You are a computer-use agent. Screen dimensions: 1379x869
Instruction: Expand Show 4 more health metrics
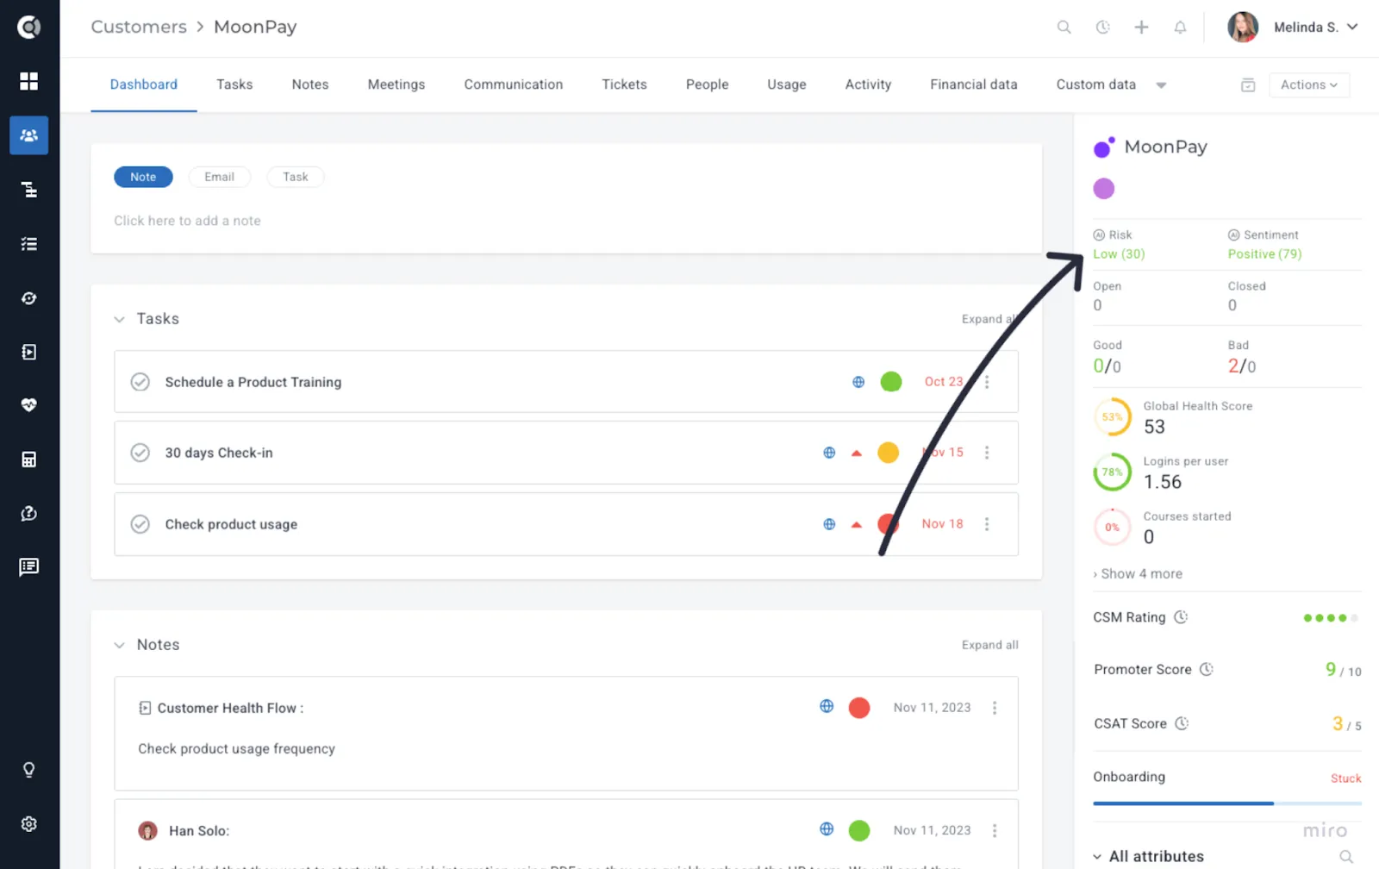point(1138,574)
